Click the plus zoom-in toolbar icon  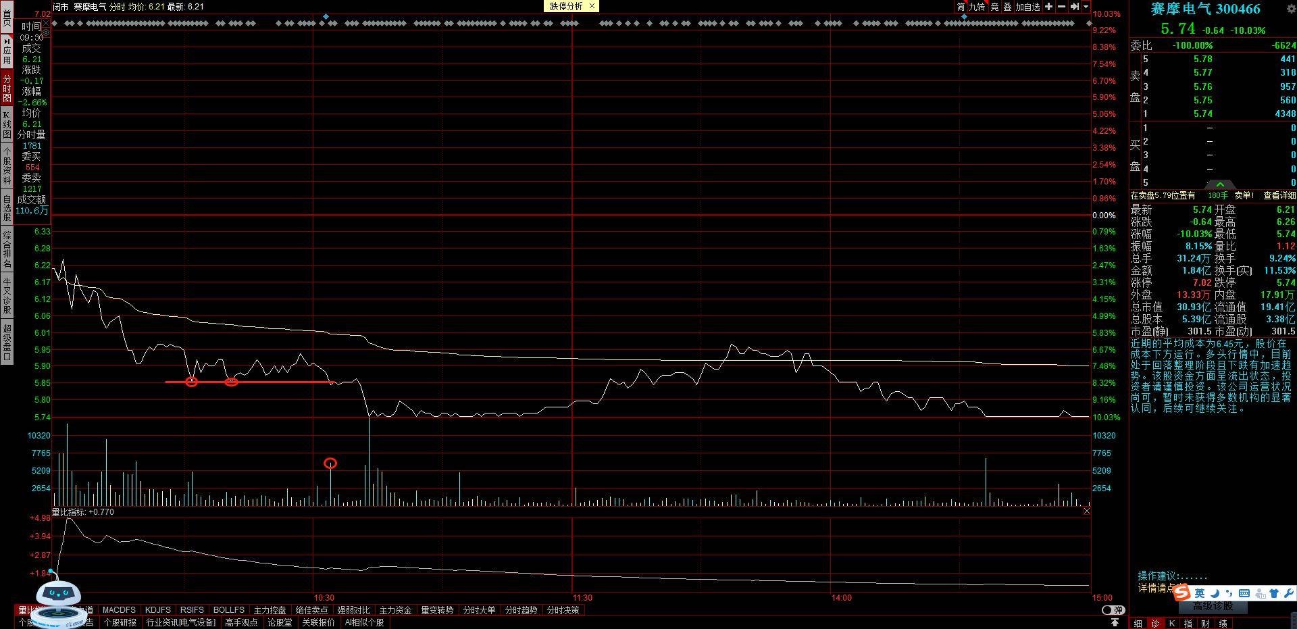(1048, 7)
